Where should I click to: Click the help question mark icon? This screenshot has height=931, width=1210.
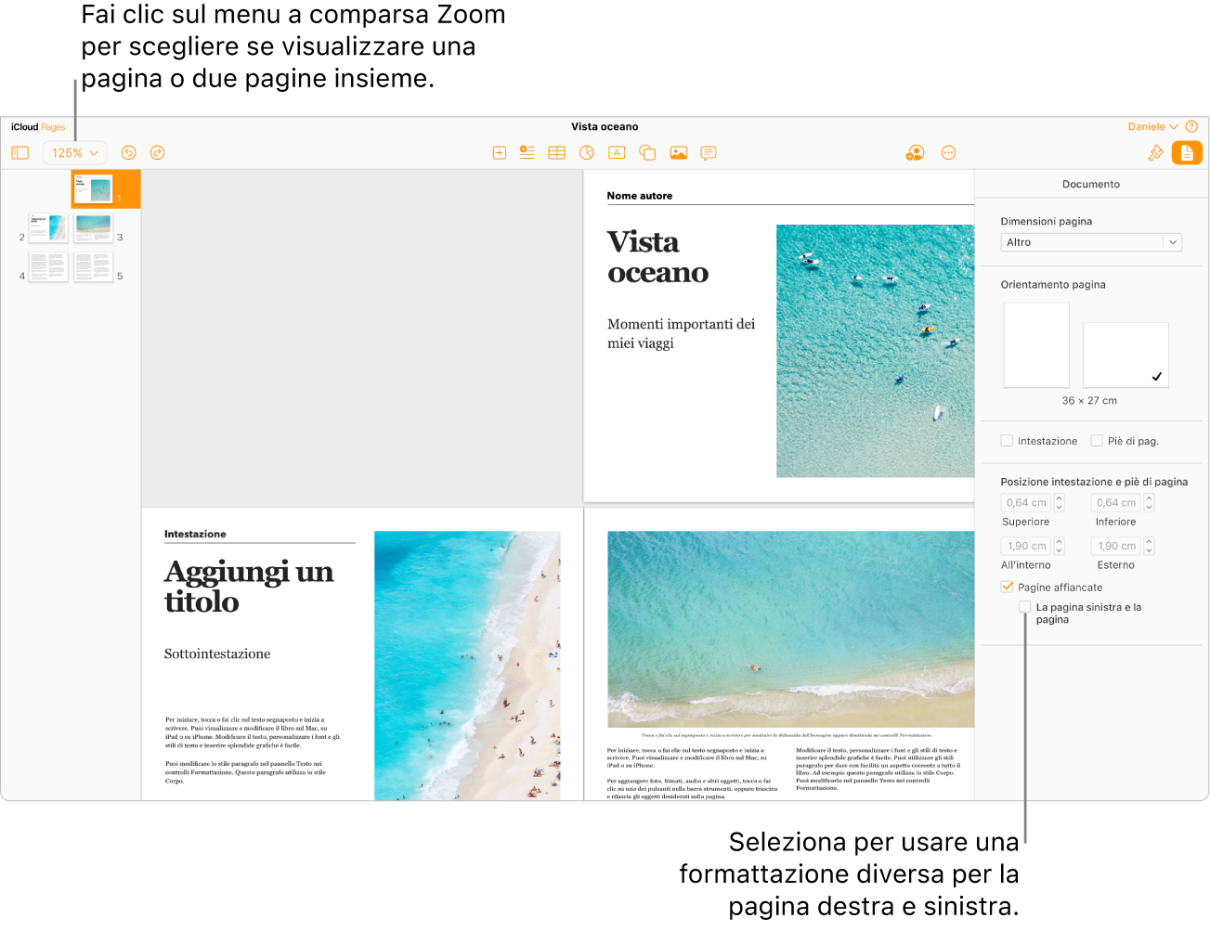click(x=1191, y=127)
